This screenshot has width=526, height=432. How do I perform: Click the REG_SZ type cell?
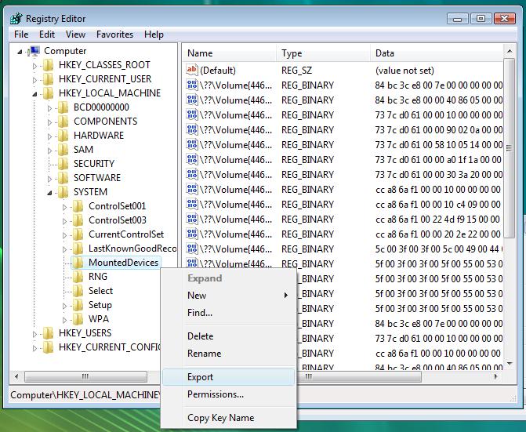click(296, 71)
